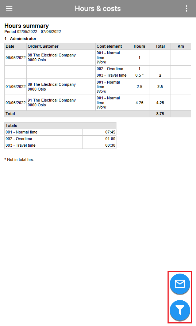This screenshot has width=196, height=326.
Task: Click the Hours & costs title
Action: [x=98, y=8]
